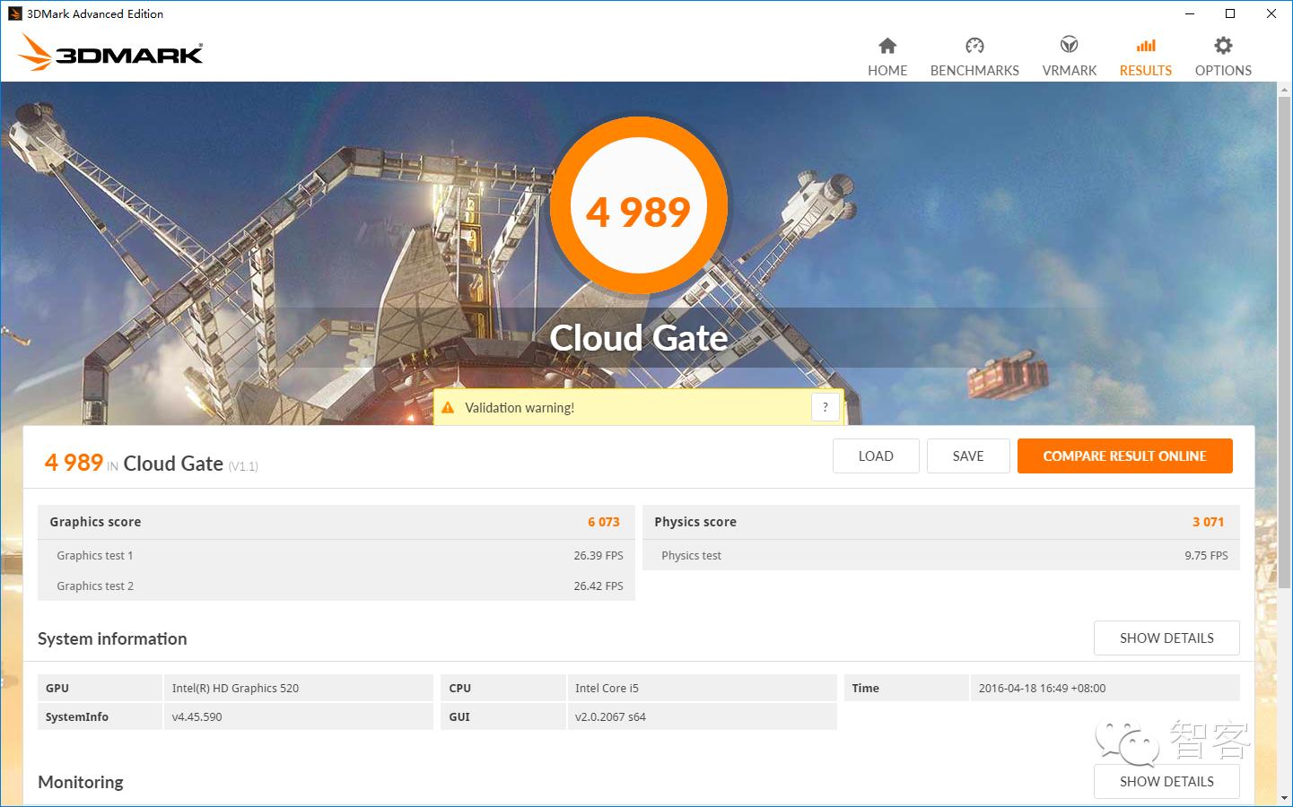
Task: Close the 3DMark Advanced Edition window
Action: (1271, 13)
